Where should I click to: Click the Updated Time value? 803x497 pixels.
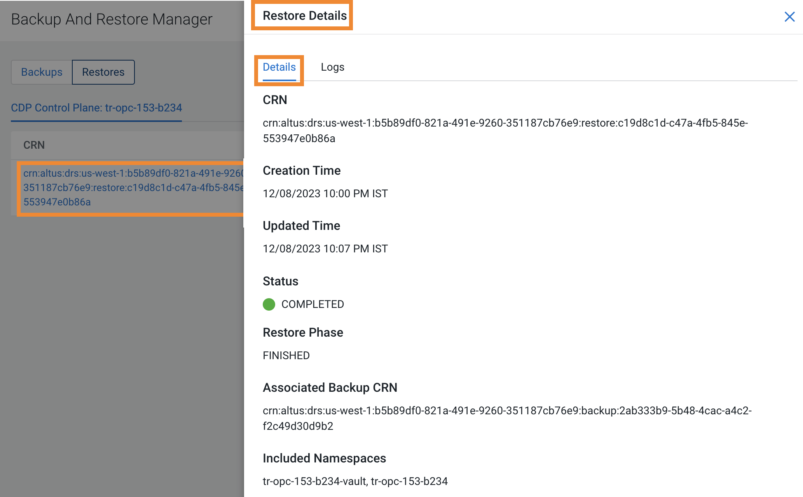click(325, 248)
